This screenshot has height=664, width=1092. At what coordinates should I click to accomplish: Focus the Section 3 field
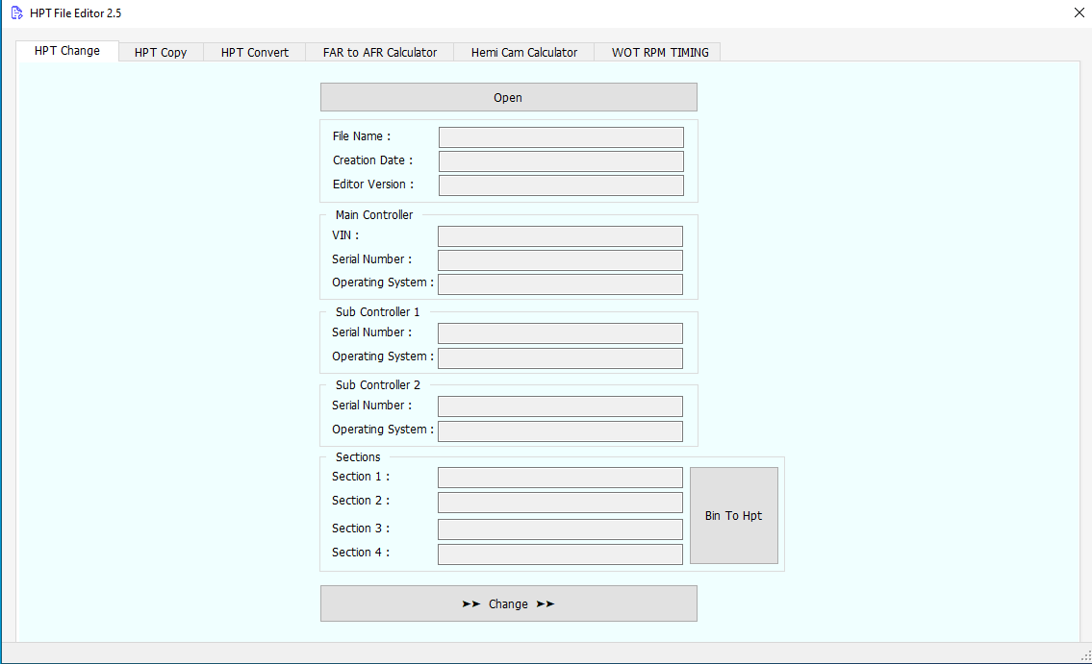[x=561, y=529]
